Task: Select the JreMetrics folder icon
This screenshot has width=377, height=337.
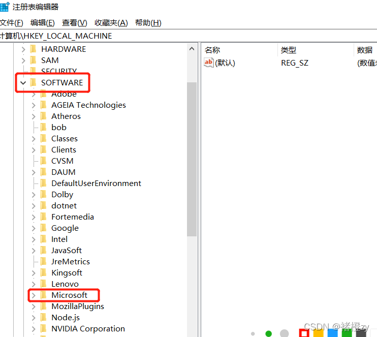Action: [43, 261]
